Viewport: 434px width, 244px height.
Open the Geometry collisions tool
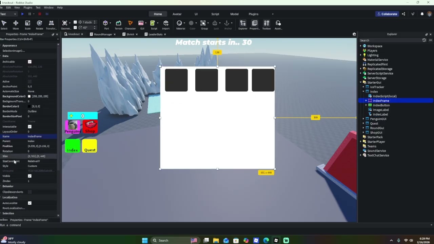click(x=65, y=25)
